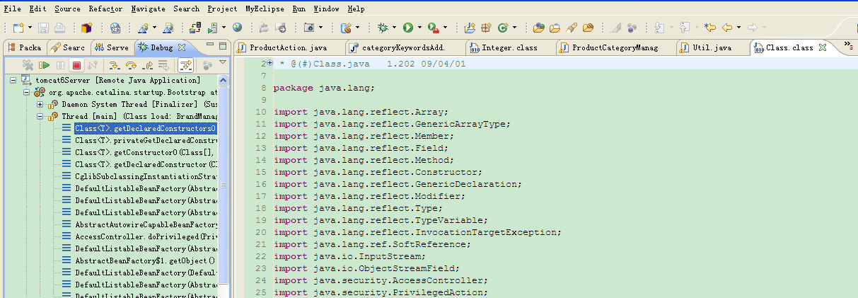Switch to Integer.class editor tab

point(509,47)
